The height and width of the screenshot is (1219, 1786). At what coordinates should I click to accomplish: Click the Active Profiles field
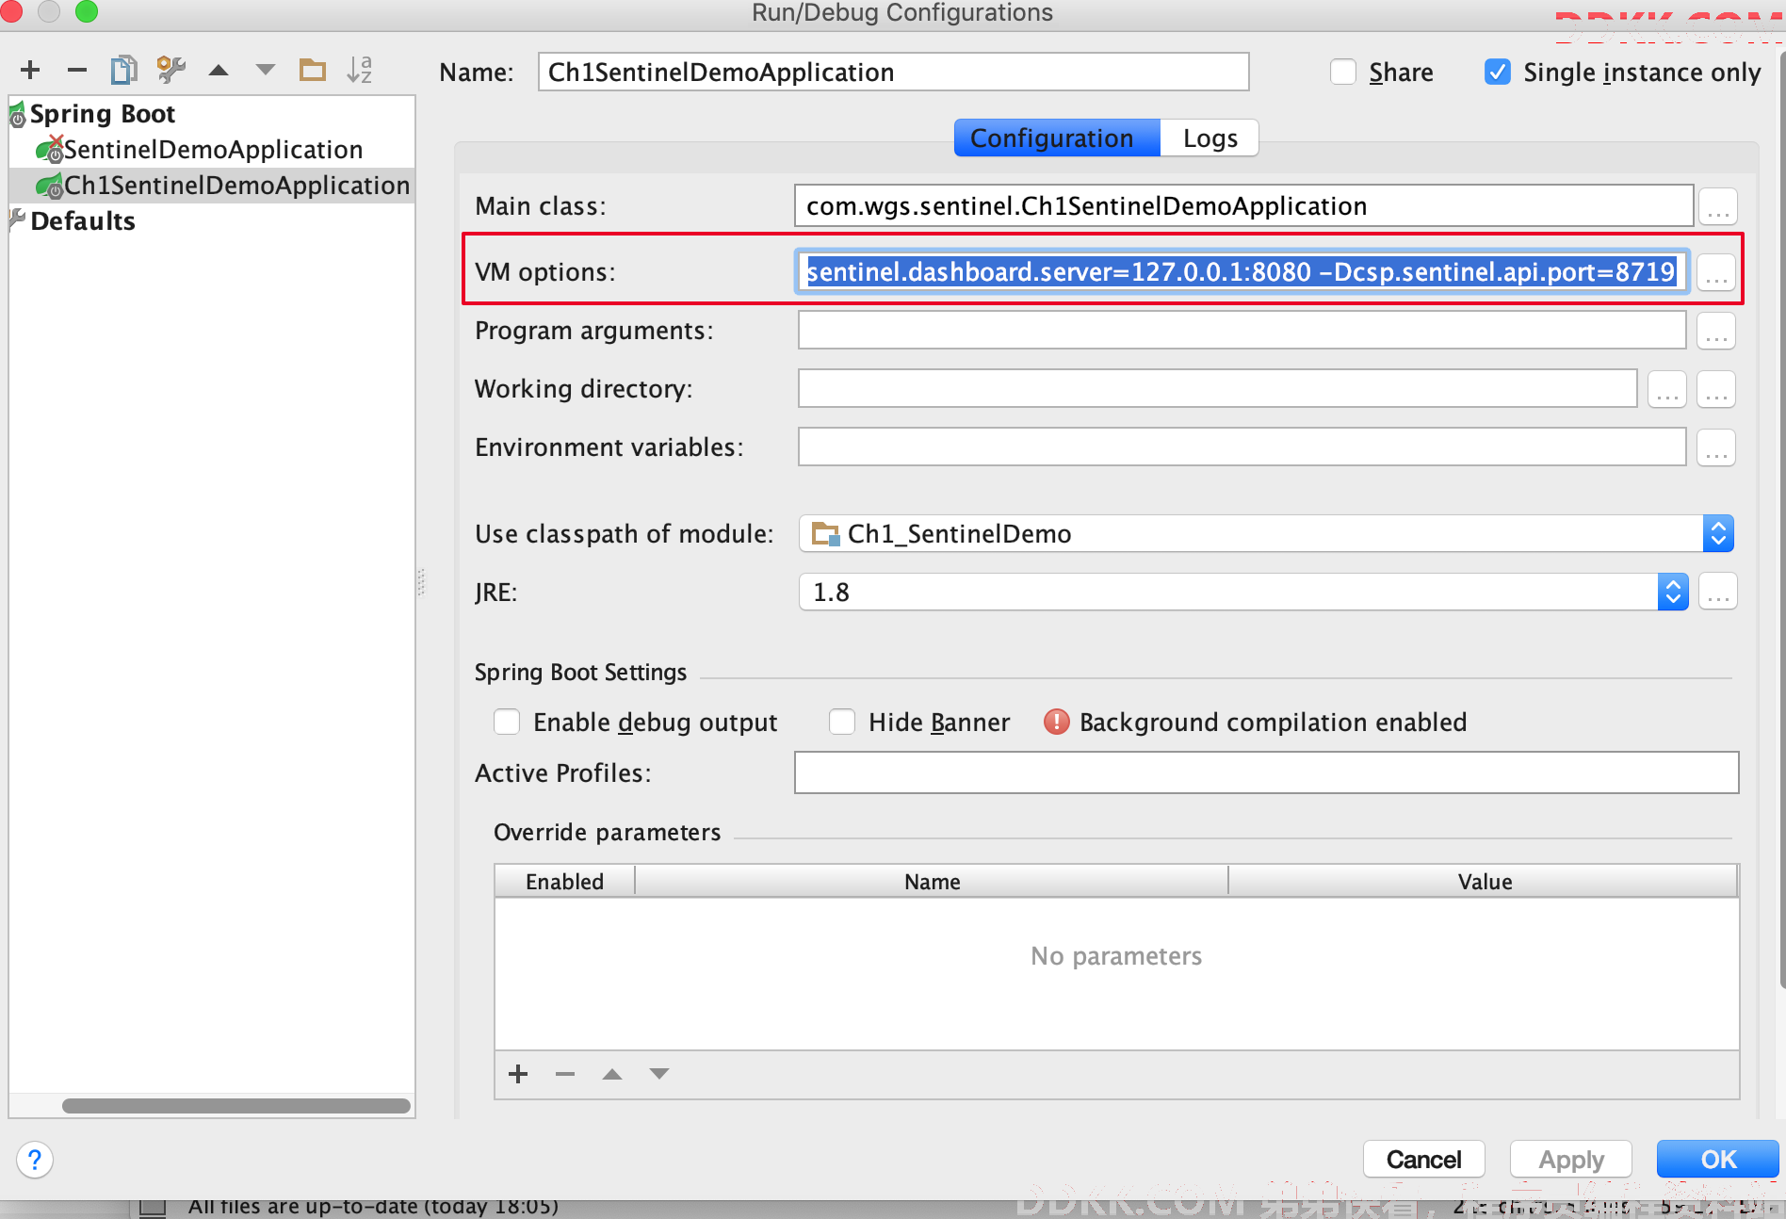point(1266,773)
